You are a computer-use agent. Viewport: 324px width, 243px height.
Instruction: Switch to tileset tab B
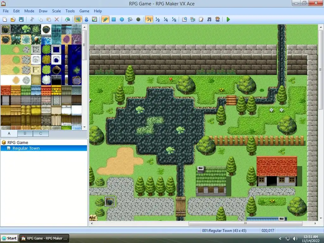tap(25, 134)
